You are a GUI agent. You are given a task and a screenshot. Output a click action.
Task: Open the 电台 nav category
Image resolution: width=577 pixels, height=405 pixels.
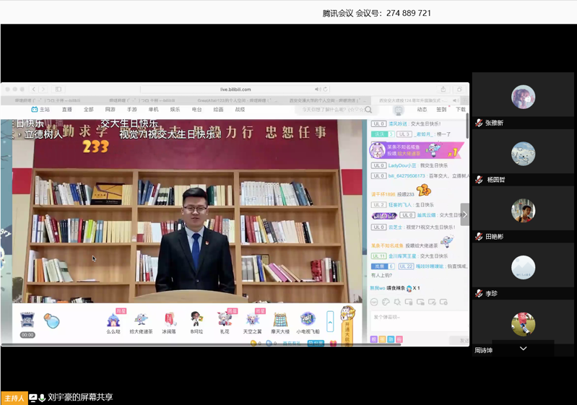click(197, 110)
